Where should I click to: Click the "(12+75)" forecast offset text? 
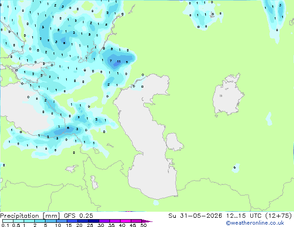tap(279, 216)
